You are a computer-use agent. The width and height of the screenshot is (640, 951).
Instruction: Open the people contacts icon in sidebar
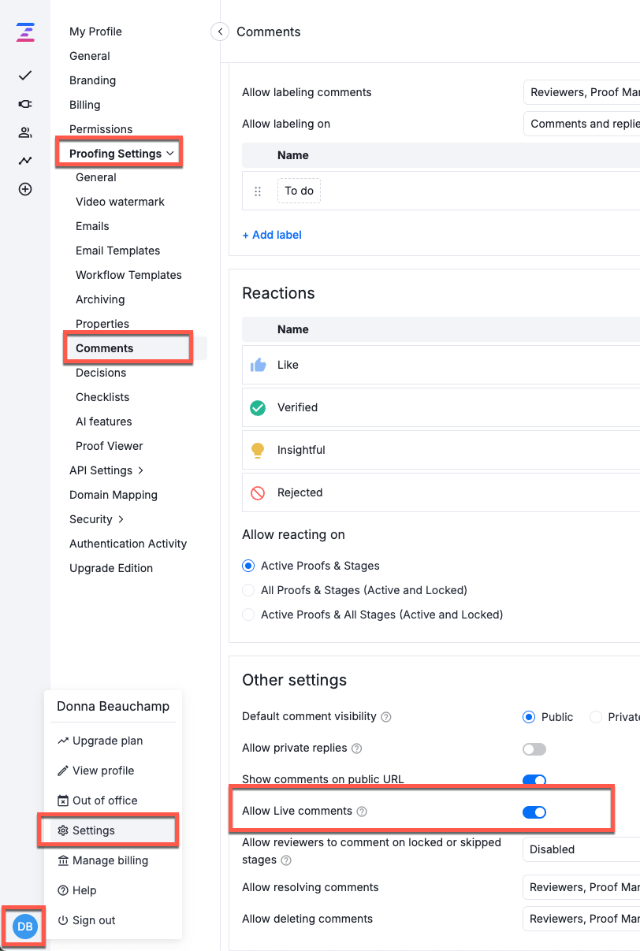25,132
